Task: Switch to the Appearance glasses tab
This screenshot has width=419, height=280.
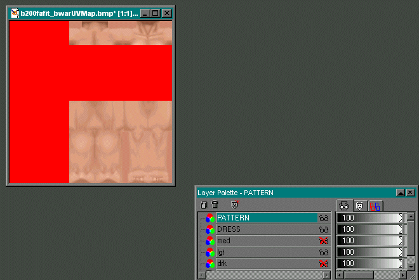Action: click(344, 205)
